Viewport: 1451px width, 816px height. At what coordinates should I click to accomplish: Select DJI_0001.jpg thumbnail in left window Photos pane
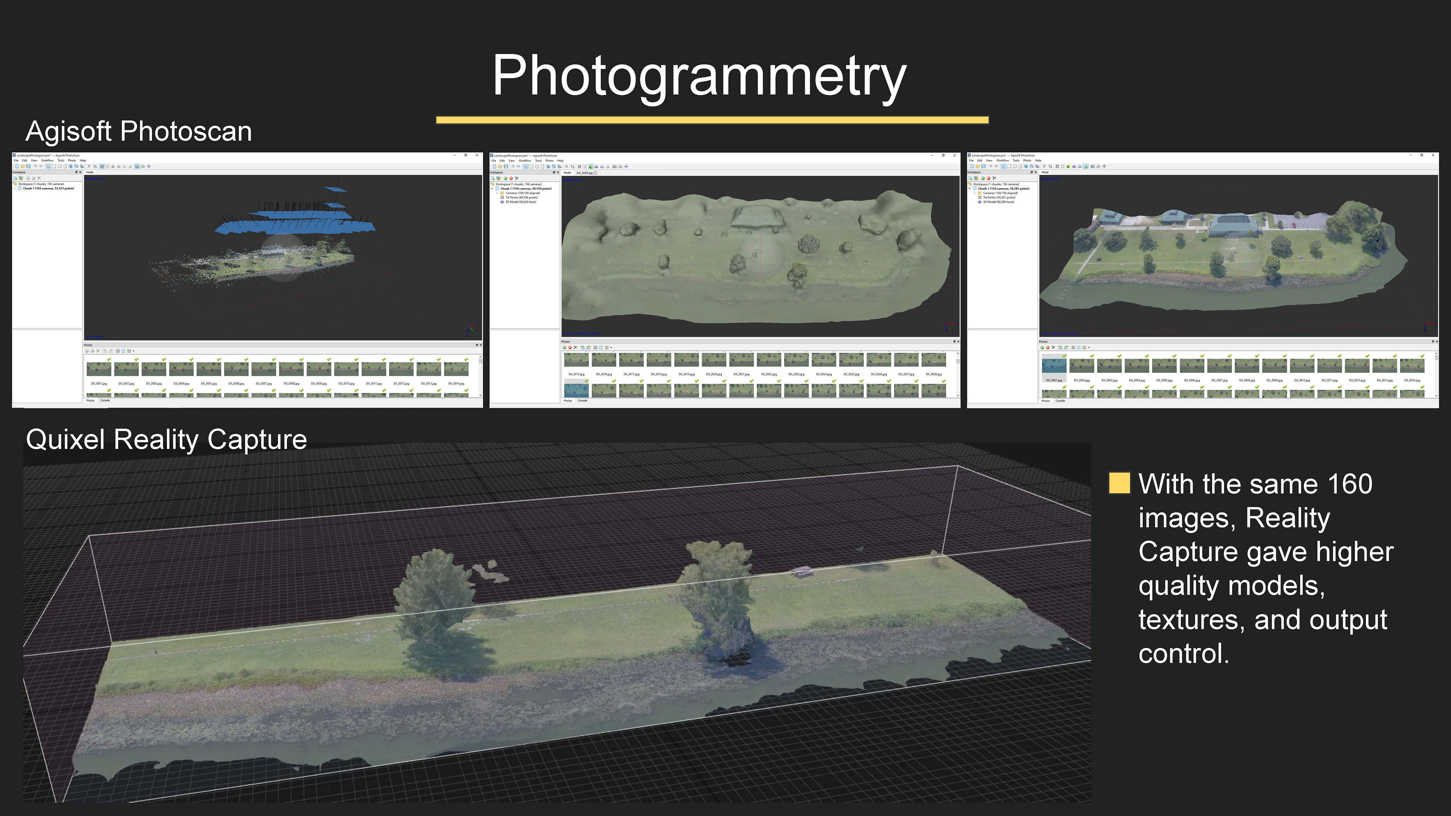pyautogui.click(x=99, y=369)
